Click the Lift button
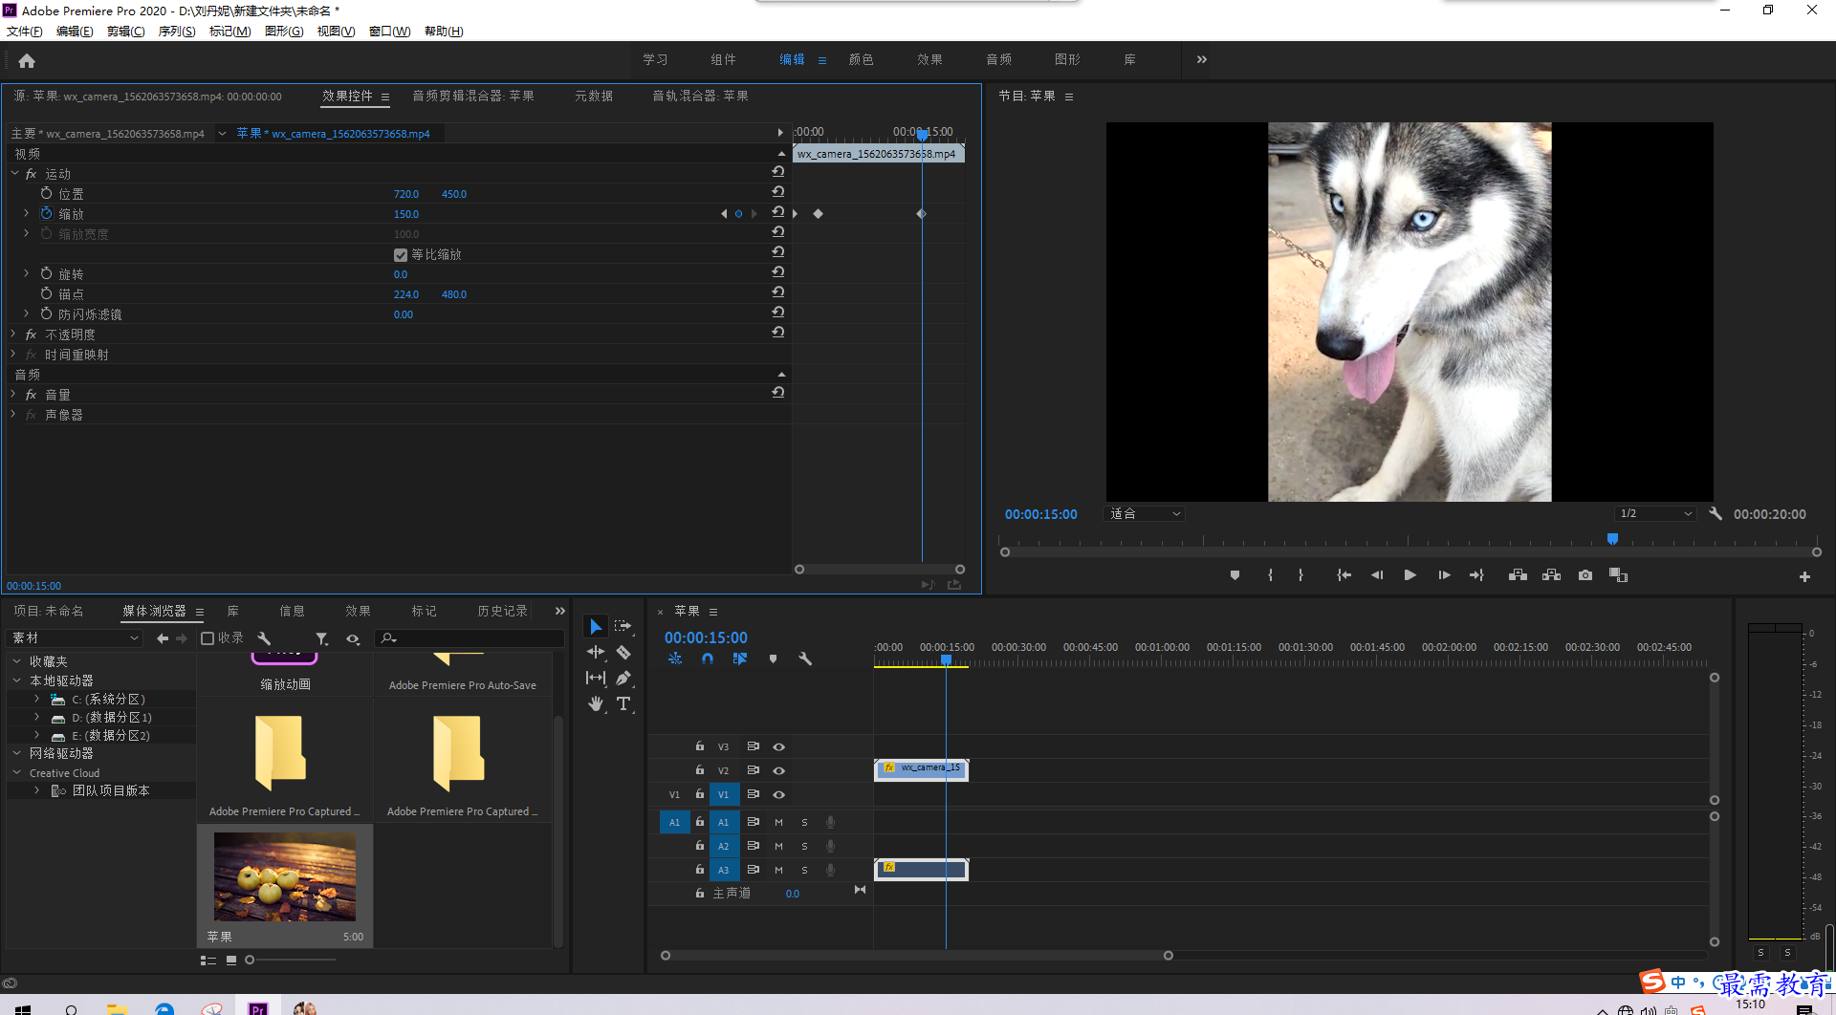Viewport: 1836px width, 1015px height. 1518,575
